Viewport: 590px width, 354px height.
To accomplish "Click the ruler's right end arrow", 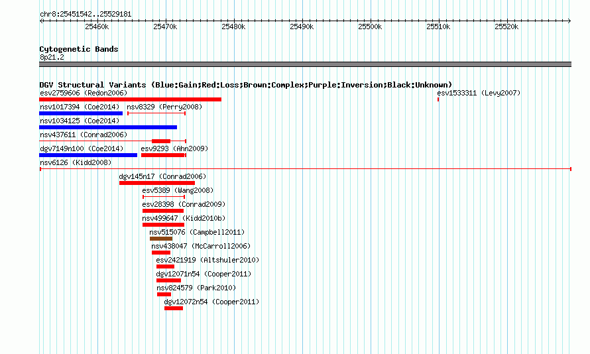I will coord(569,21).
